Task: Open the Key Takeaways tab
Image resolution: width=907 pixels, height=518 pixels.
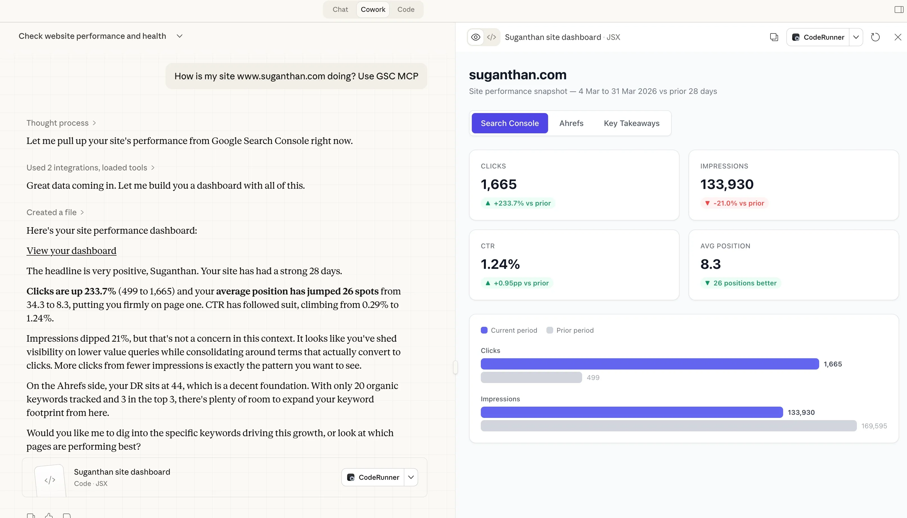Action: click(631, 123)
